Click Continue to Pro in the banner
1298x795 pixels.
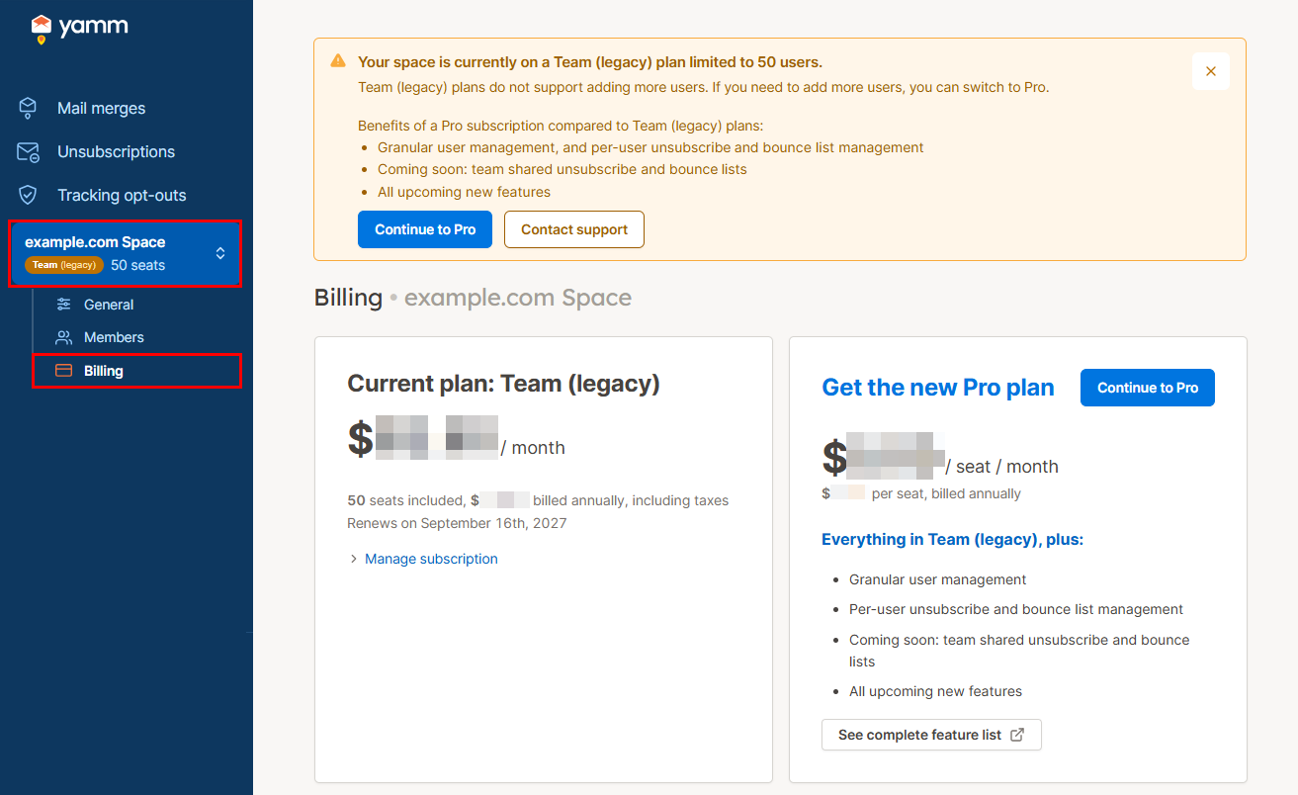tap(425, 229)
